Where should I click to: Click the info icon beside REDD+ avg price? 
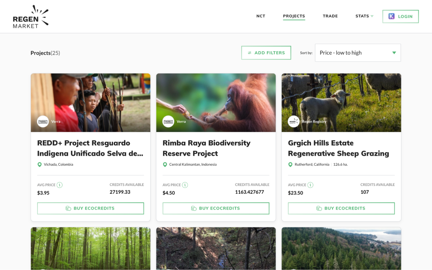point(60,185)
